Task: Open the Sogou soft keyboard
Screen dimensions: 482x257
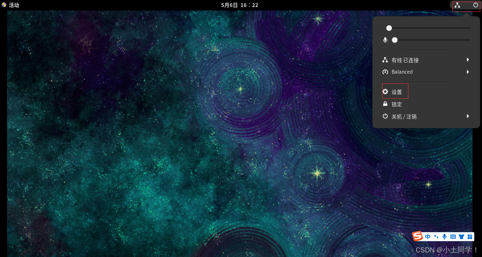Action: (453, 237)
